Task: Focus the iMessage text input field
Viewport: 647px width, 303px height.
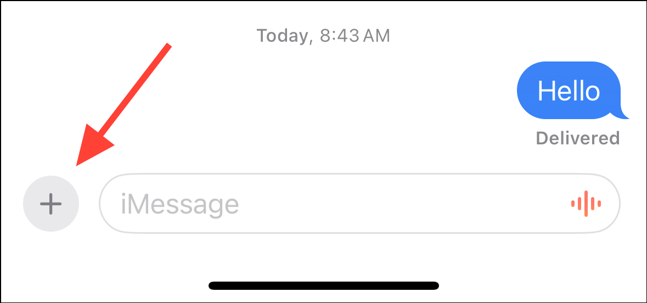Action: [359, 204]
